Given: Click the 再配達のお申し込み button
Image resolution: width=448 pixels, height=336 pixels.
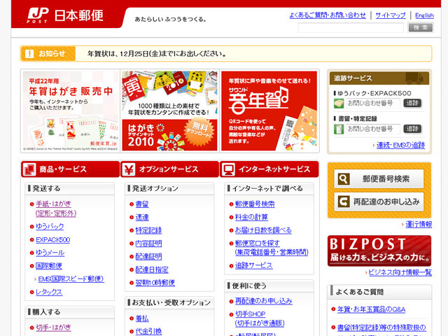Looking at the screenshot, I should [379, 202].
